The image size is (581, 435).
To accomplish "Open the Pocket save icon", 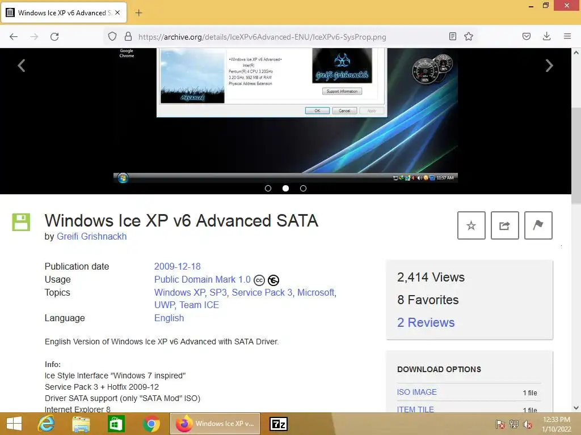I will (527, 36).
